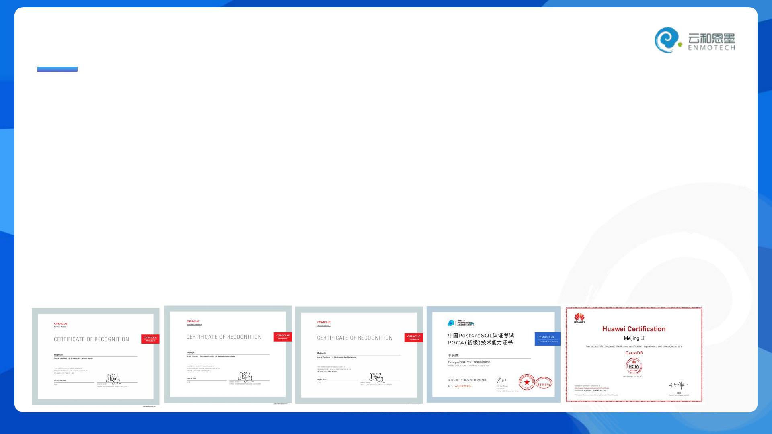
Task: Click the red certificate number A201910086
Action: pos(463,386)
